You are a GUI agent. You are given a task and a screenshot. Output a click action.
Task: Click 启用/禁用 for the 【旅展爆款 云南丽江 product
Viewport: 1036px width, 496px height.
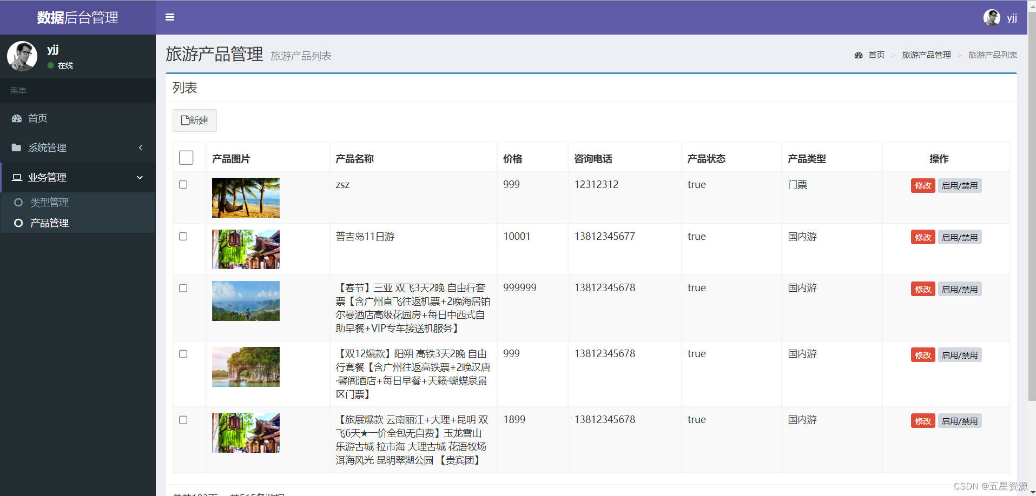click(960, 421)
